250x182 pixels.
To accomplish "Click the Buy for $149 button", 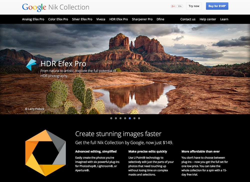I will click(x=217, y=6).
